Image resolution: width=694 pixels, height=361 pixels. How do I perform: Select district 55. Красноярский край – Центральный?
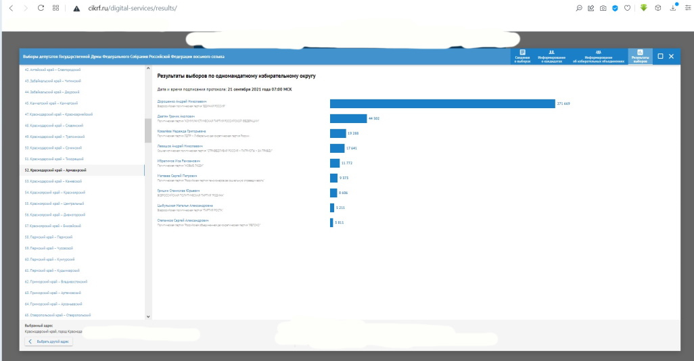pyautogui.click(x=54, y=203)
